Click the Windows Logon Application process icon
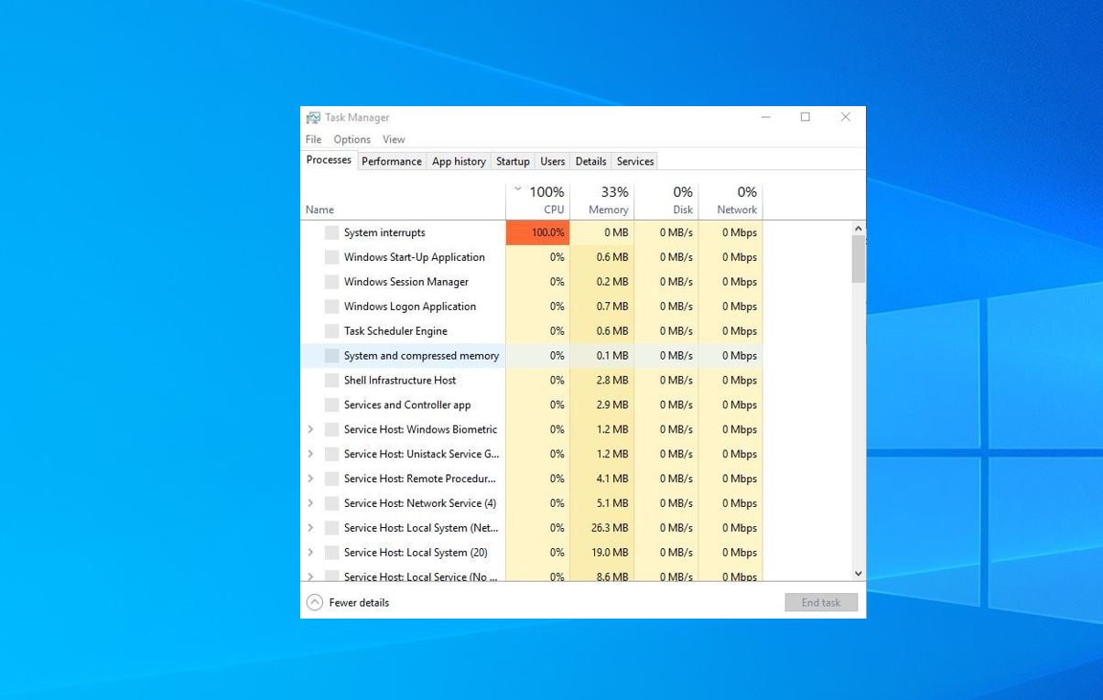Viewport: 1103px width, 700px height. tap(331, 306)
